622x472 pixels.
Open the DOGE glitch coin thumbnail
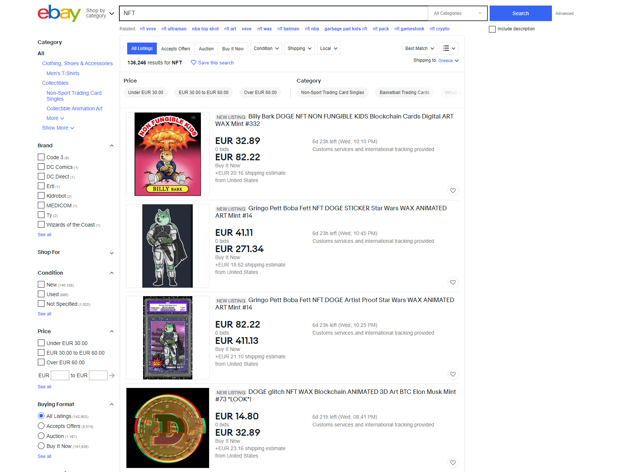pos(168,428)
